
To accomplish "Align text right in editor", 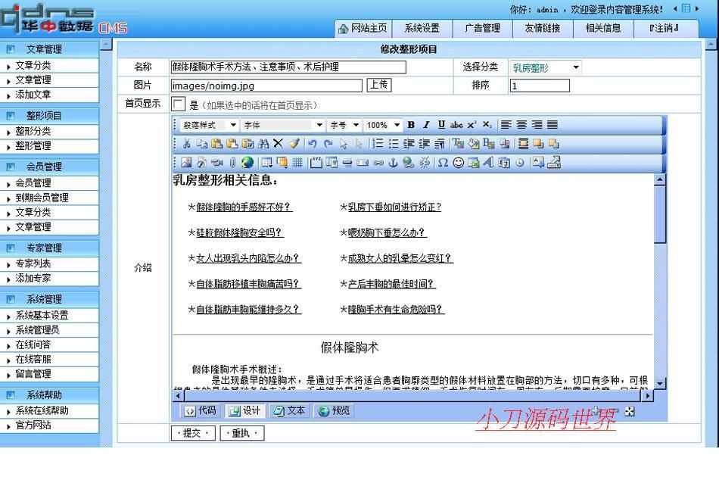I will (537, 125).
